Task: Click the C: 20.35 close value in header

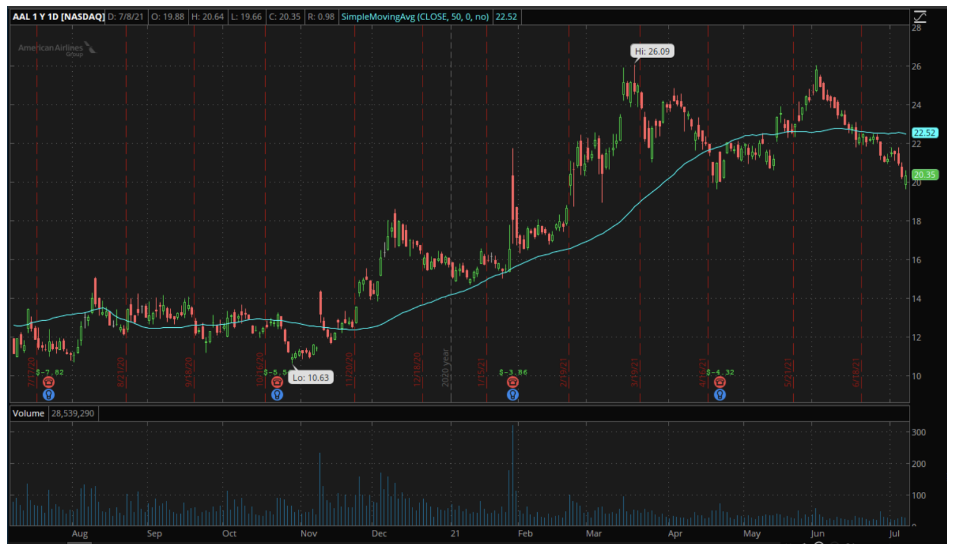Action: [x=285, y=17]
